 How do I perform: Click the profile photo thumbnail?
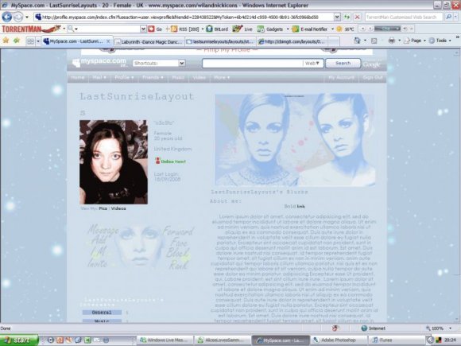pyautogui.click(x=114, y=161)
